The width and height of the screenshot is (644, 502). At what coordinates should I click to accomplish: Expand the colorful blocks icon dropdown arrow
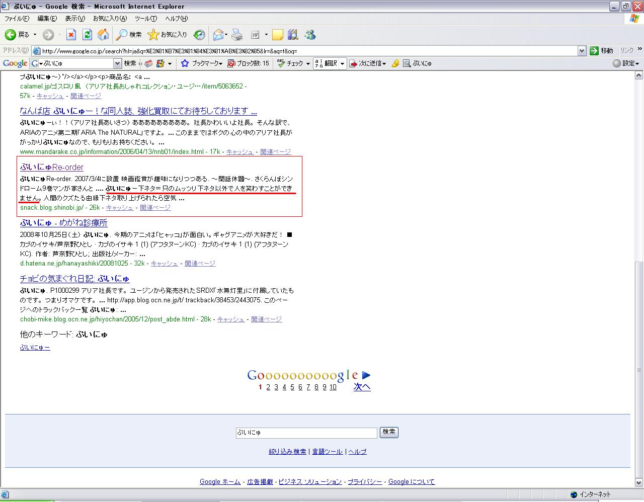click(170, 63)
